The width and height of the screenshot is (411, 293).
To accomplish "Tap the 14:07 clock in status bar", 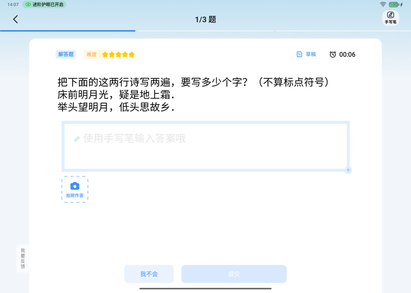I will tap(13, 4).
